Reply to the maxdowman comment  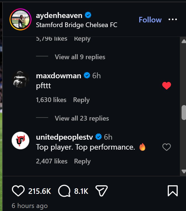click(81, 100)
